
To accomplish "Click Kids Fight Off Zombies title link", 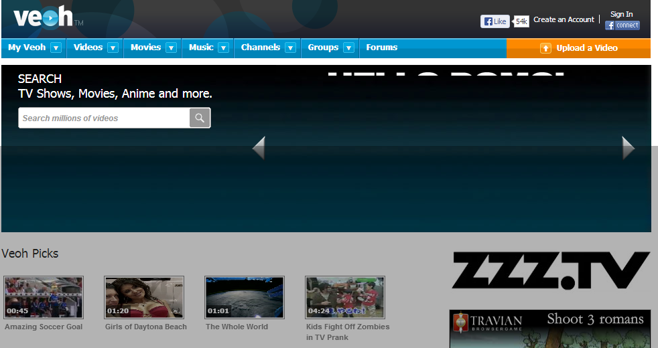I will [348, 332].
